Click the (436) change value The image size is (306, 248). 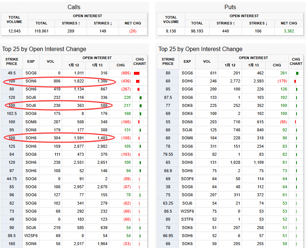[126, 81]
